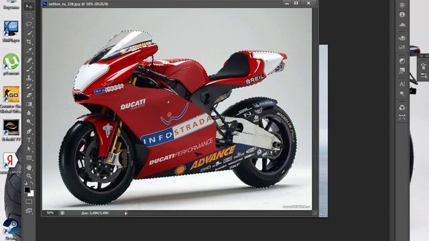Open the status bar arrow menu
429x241 pixels.
[125, 213]
